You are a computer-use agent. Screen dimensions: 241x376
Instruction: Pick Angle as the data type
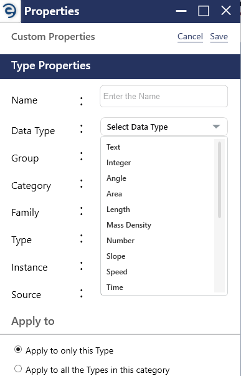point(116,178)
